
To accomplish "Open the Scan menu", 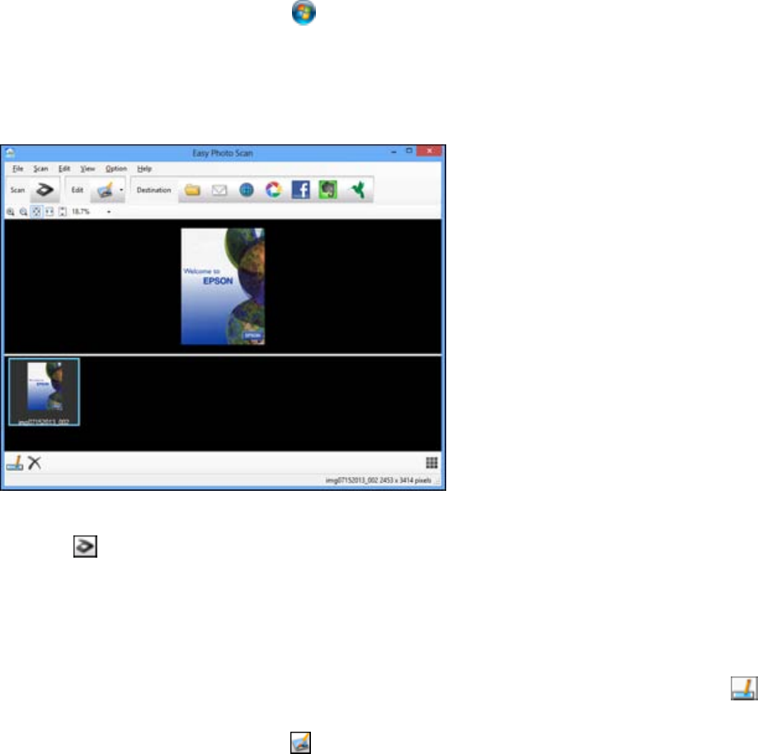I will pyautogui.click(x=40, y=168).
